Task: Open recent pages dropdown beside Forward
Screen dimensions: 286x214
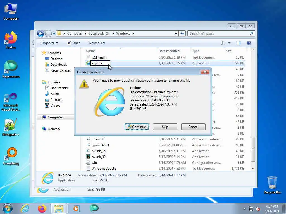Action: (54, 34)
